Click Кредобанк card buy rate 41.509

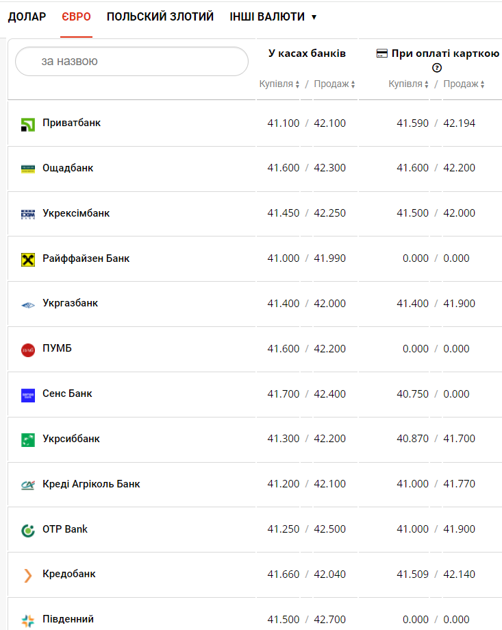tap(412, 574)
